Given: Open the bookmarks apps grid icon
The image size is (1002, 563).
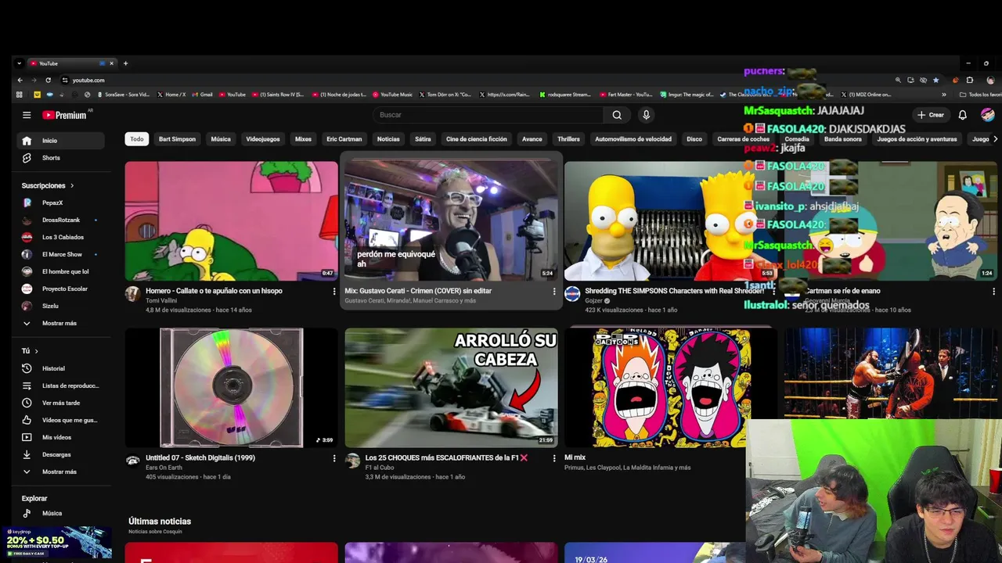Looking at the screenshot, I should (20, 95).
